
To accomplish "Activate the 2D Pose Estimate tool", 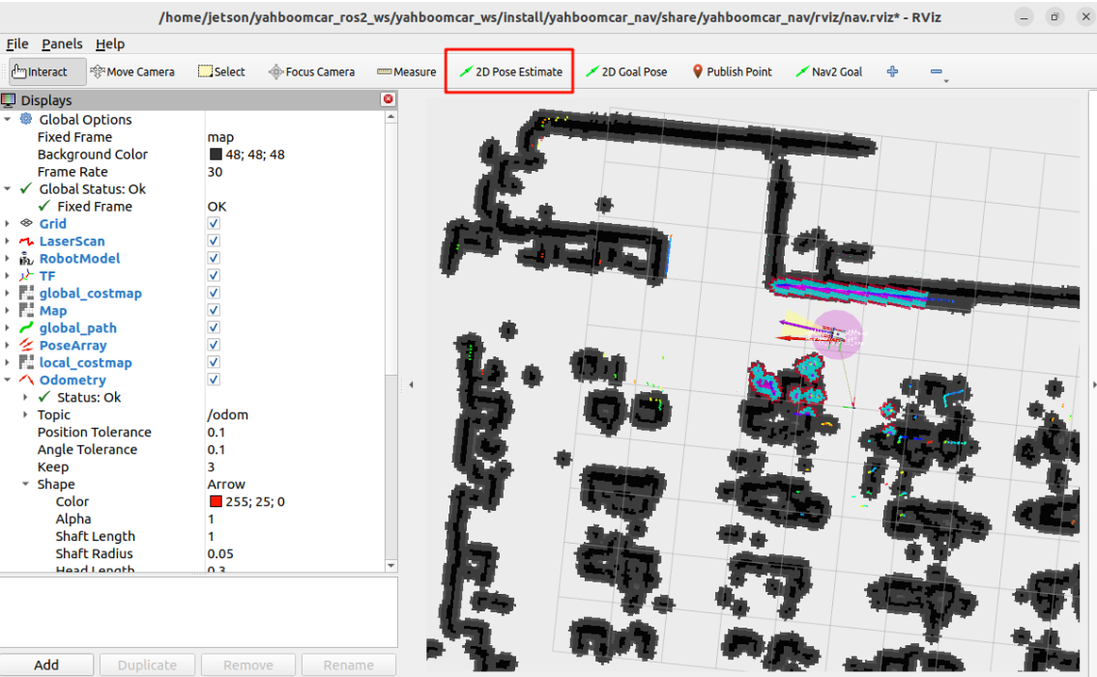I will pyautogui.click(x=510, y=71).
